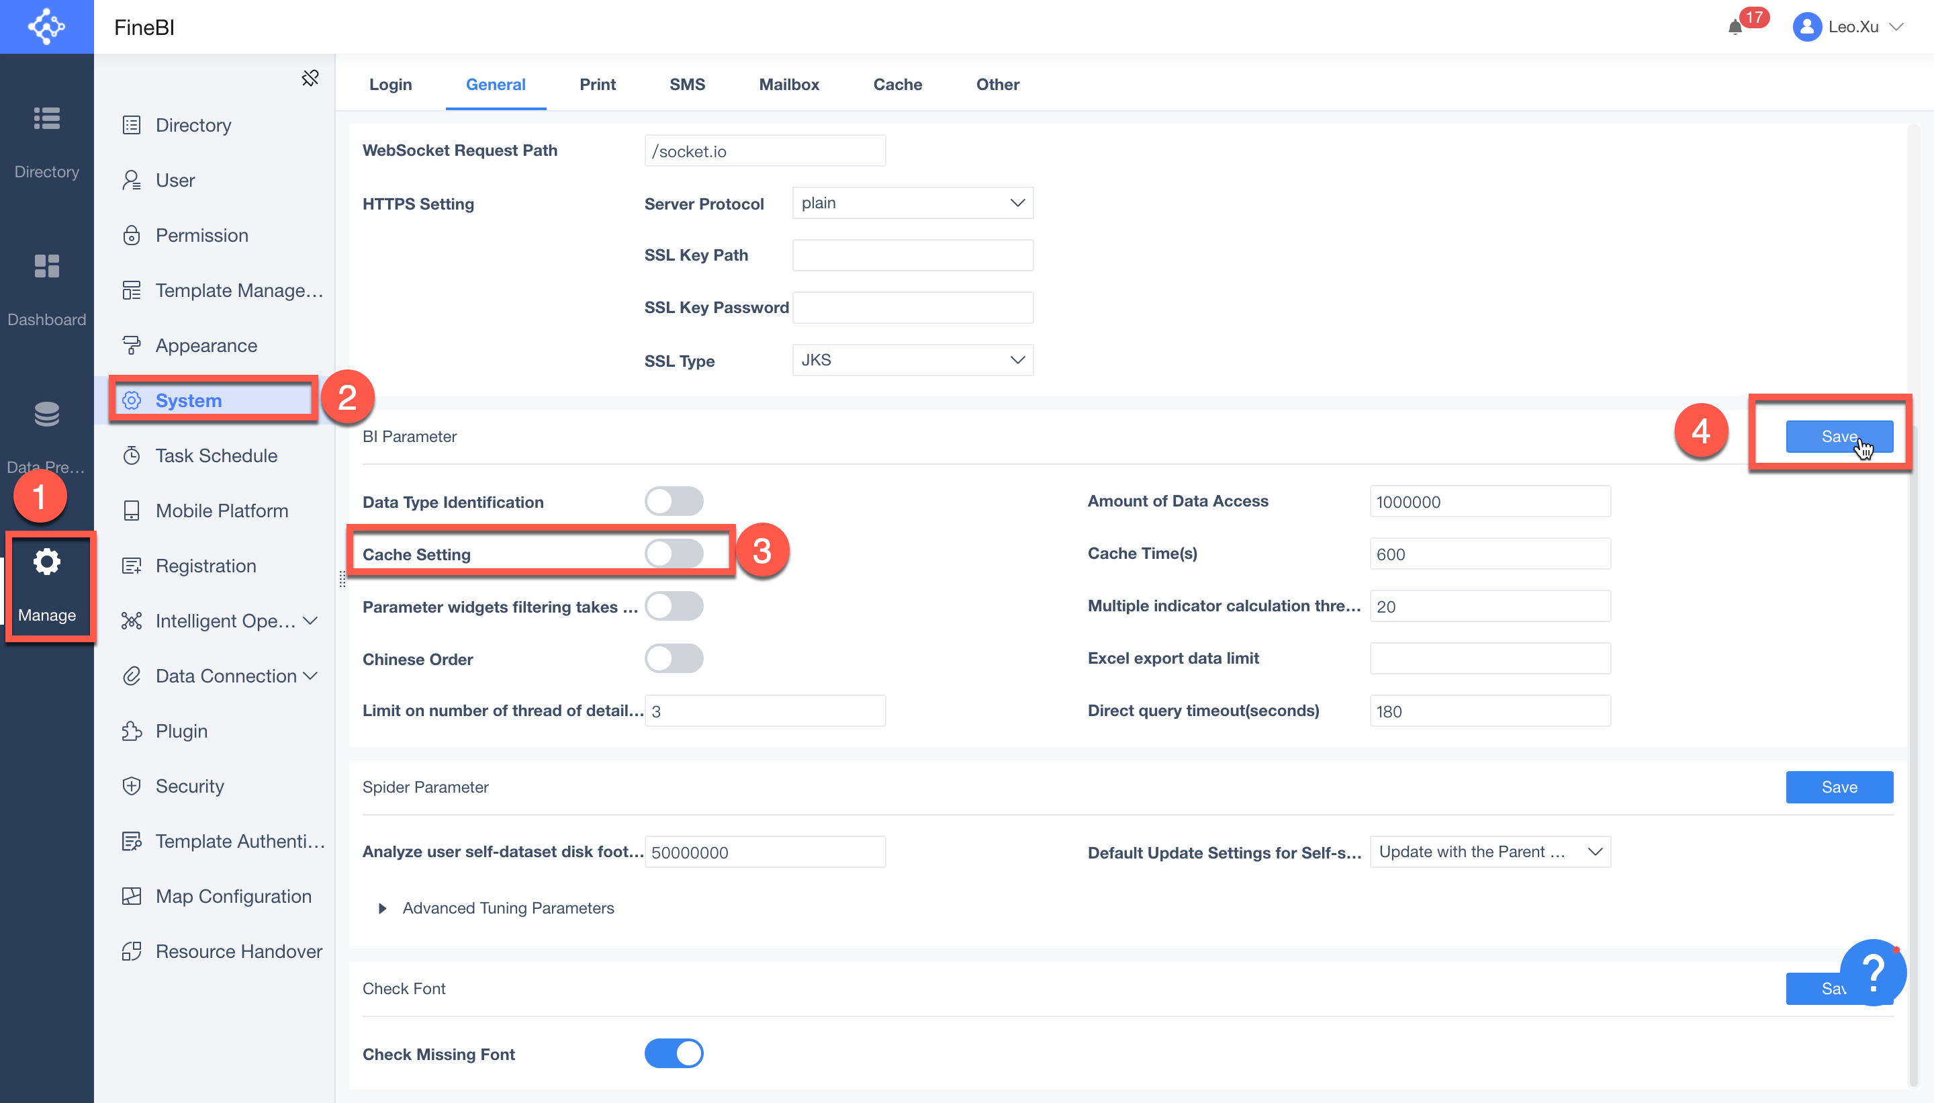Open the help question mark bubble
Screen dimensions: 1934x1103
[x=1874, y=972]
